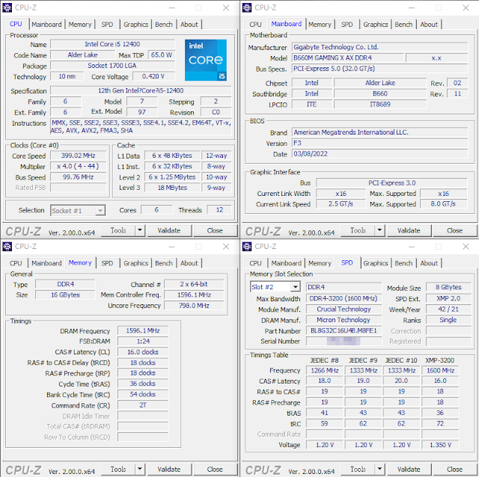Click Tools button in SPD window

pyautogui.click(x=358, y=469)
